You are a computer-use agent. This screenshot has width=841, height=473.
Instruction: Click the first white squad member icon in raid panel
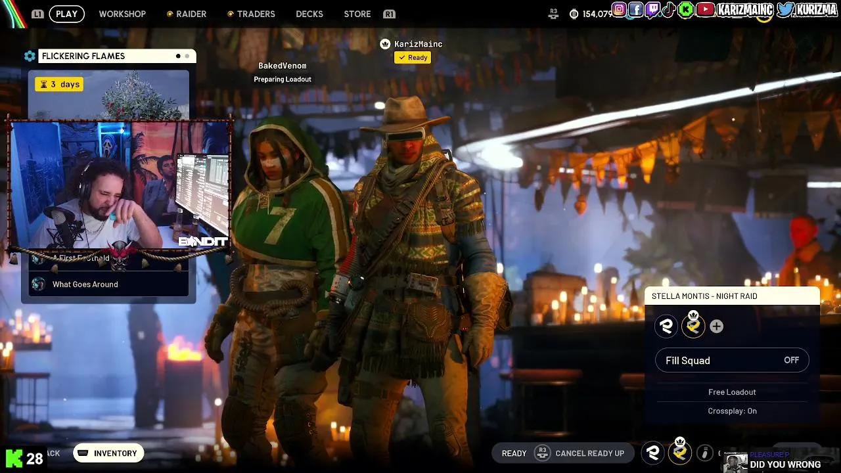(x=666, y=327)
